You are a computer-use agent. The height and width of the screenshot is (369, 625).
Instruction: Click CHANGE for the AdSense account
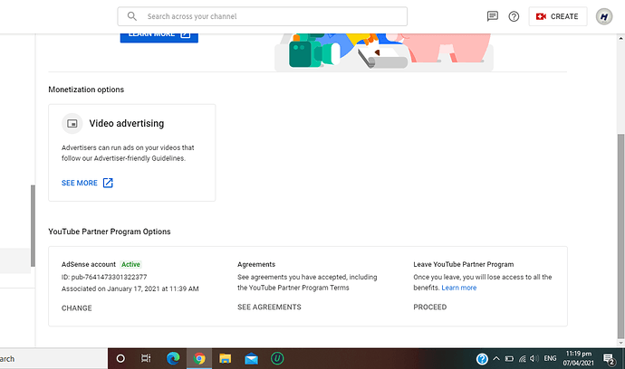point(76,308)
